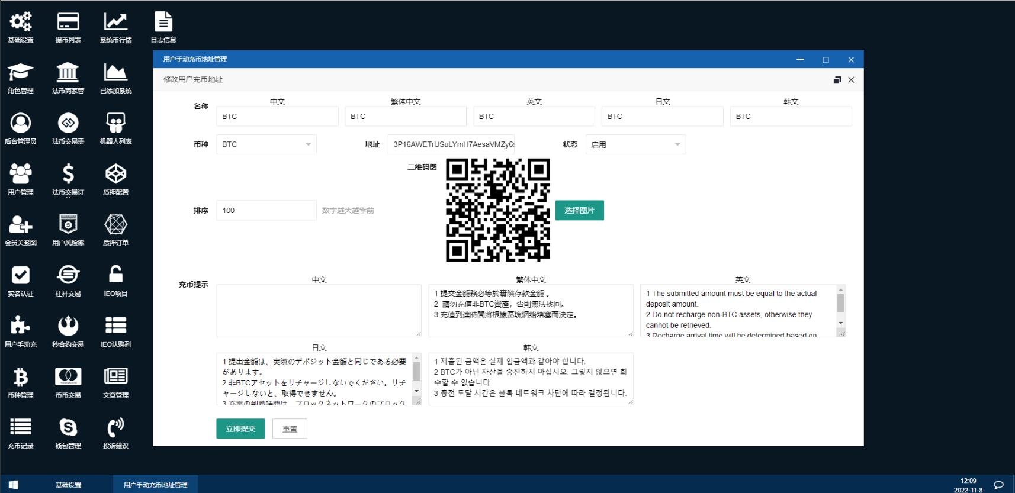Viewport: 1015px width, 493px height.
Task: Switch to 基础设置 taskbar tab
Action: click(68, 485)
